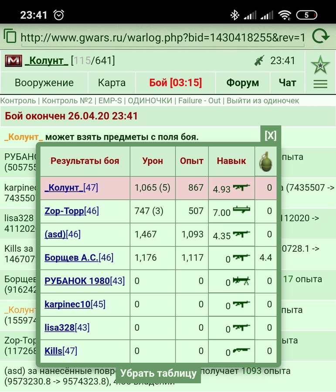Image resolution: width=336 pixels, height=392 pixels.
Task: Tap the Bluetooth status icon
Action: 234,15
